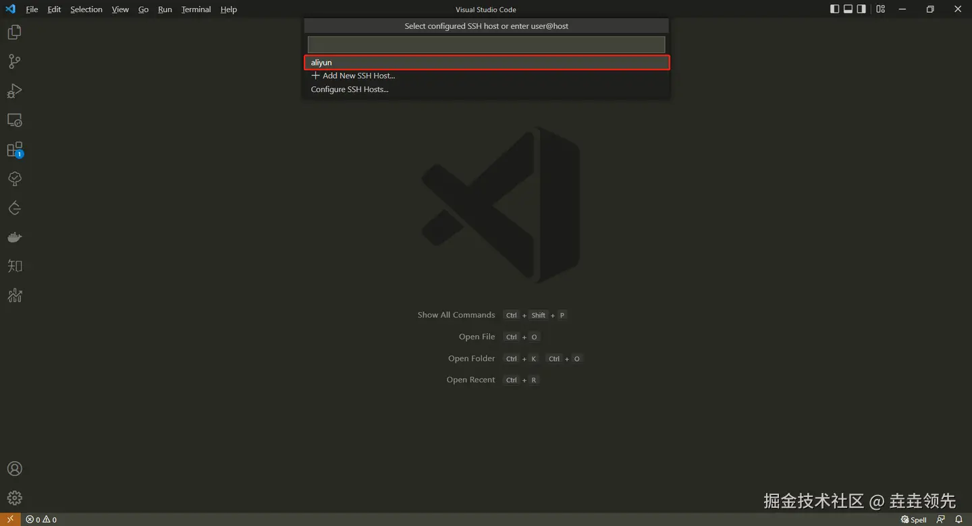Open the Terminal menu
The image size is (972, 526).
click(196, 9)
